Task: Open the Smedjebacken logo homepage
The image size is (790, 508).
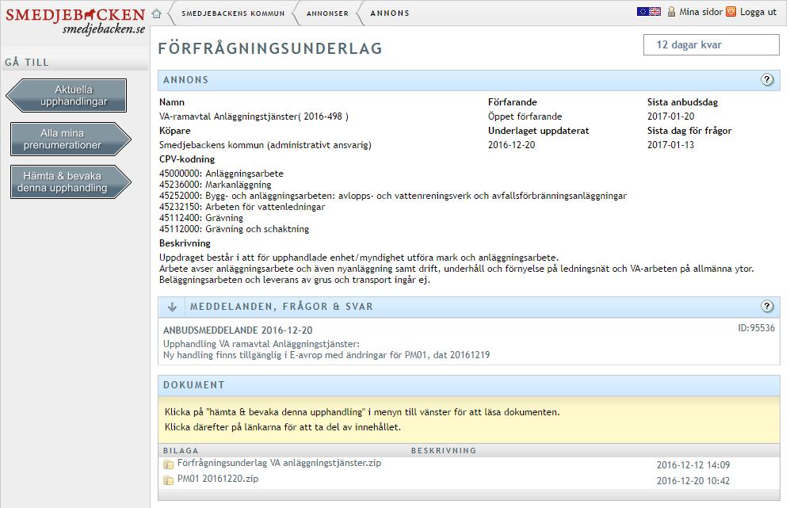Action: [75, 21]
